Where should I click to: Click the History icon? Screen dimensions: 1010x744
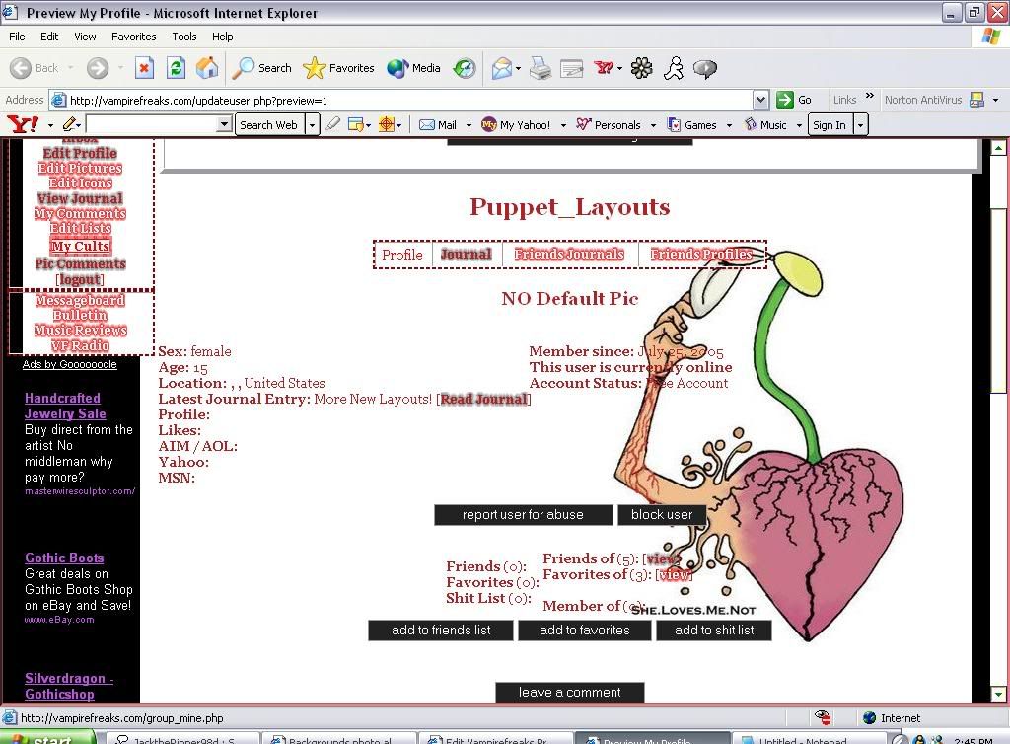pos(465,68)
